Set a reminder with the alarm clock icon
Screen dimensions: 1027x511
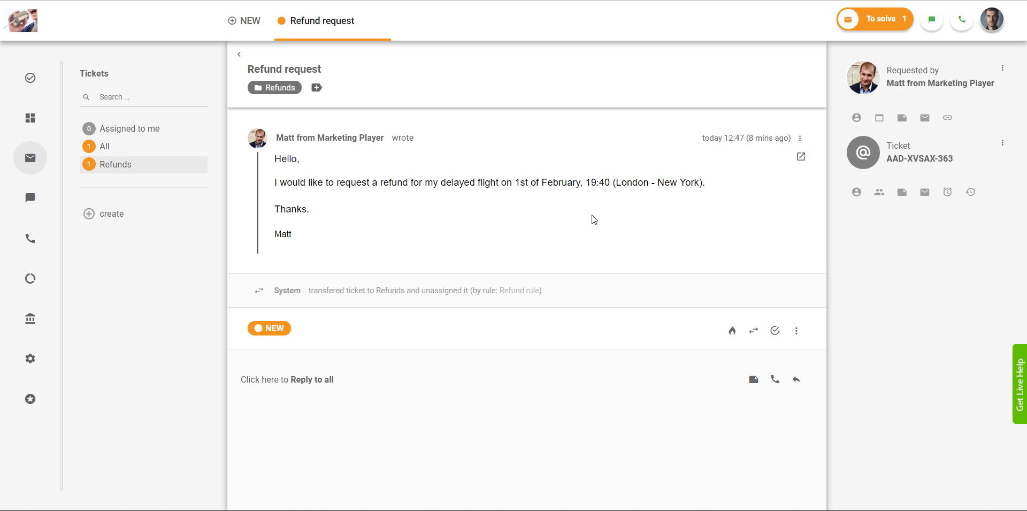point(948,192)
